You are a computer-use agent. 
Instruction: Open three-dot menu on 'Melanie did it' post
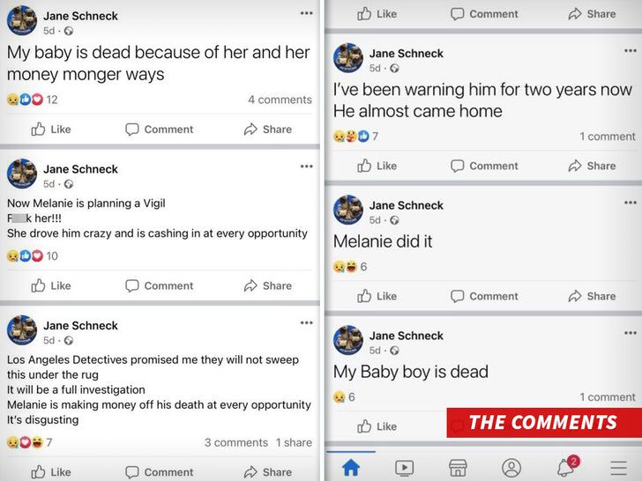631,202
